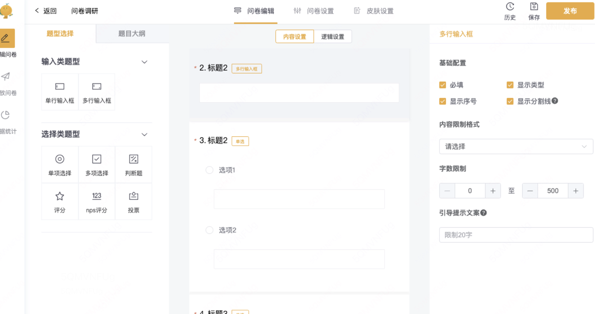Click the orange mascot logo icon
Viewport: 595px width, 314px height.
(6, 11)
